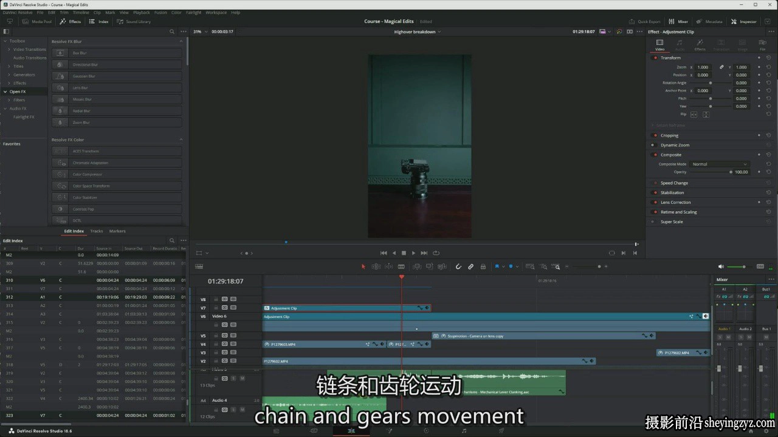Open the Cut page icon at bottom

314,430
